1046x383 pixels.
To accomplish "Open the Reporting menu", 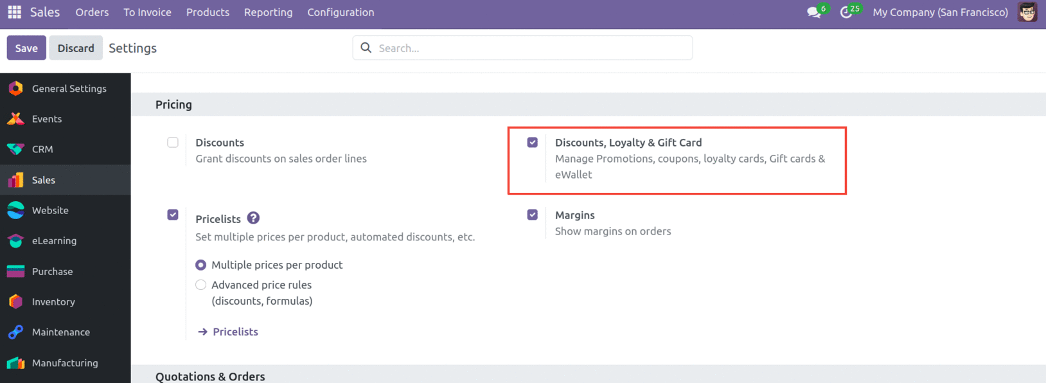I will coord(268,12).
